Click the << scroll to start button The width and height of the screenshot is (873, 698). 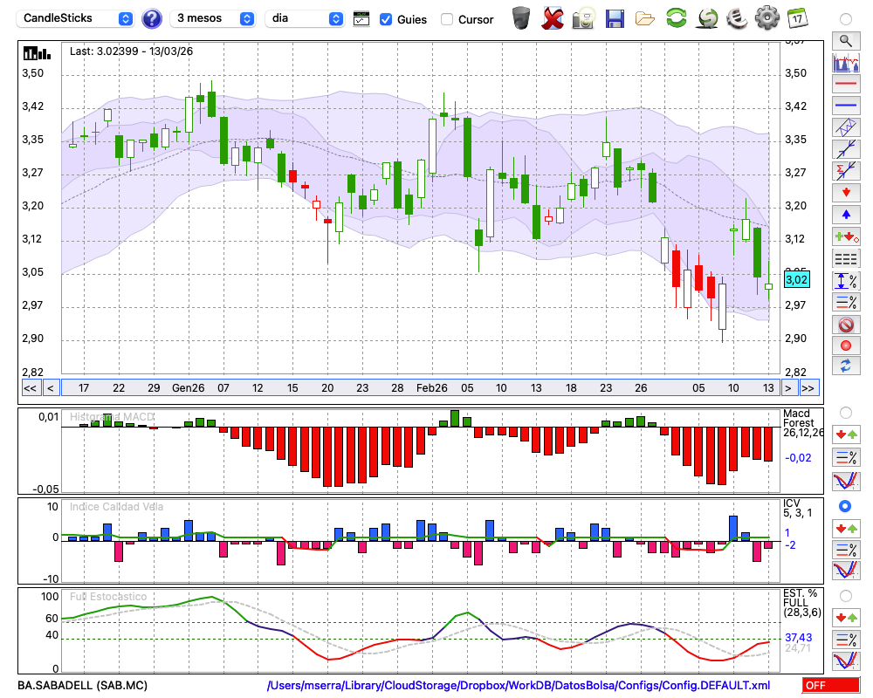(30, 387)
